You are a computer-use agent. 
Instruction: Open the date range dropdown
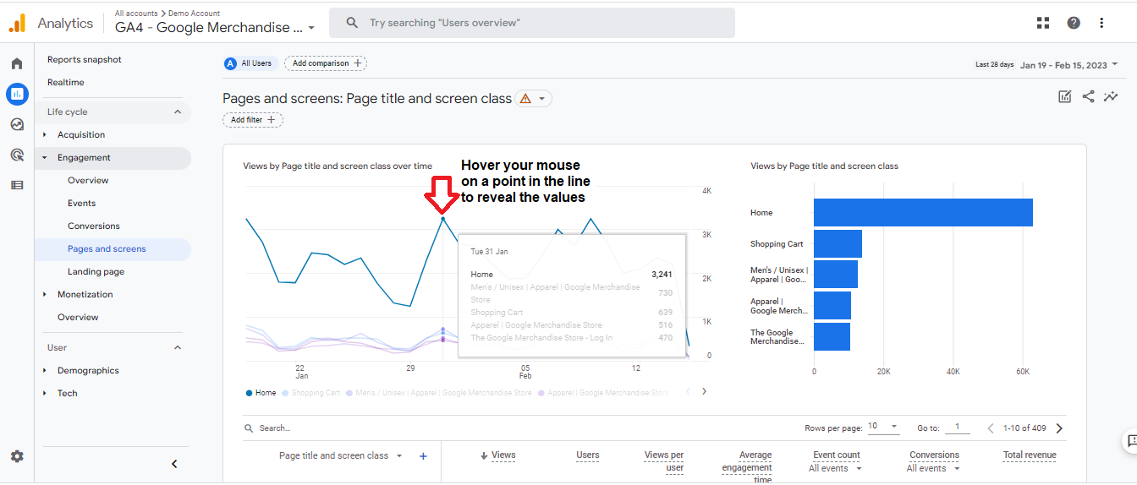1068,64
